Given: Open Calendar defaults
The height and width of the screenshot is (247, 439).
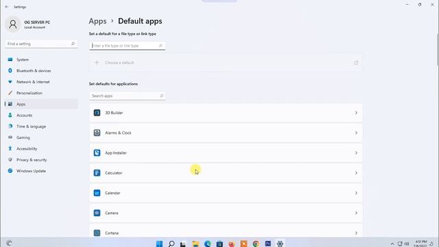Looking at the screenshot, I should [x=226, y=193].
